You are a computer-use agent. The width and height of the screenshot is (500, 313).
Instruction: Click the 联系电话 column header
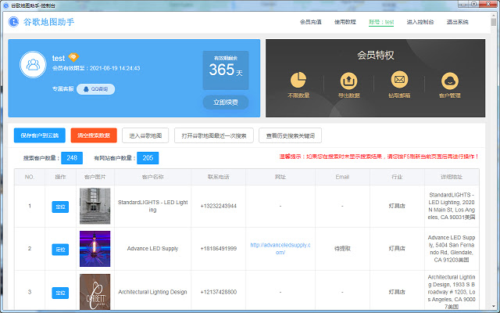click(x=219, y=177)
